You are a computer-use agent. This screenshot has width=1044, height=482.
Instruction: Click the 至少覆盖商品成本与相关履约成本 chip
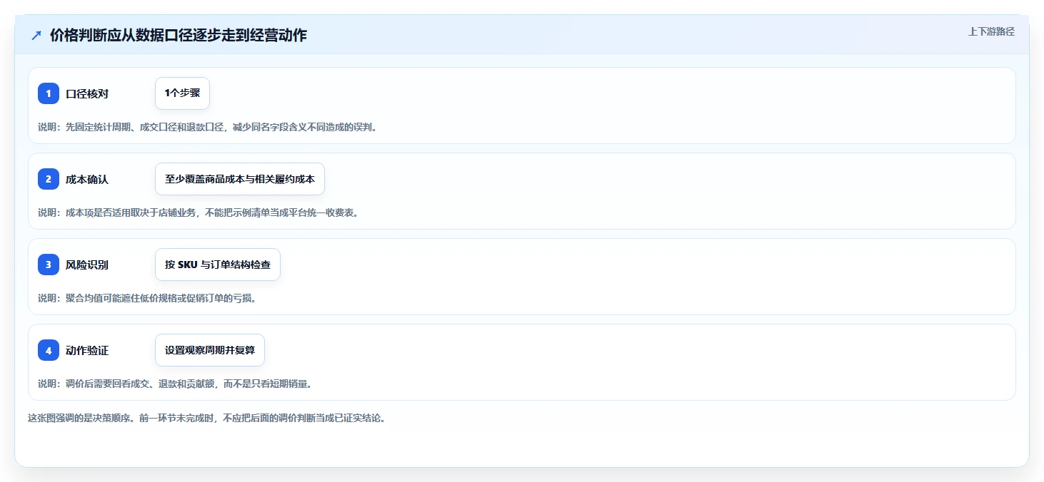[x=240, y=179]
